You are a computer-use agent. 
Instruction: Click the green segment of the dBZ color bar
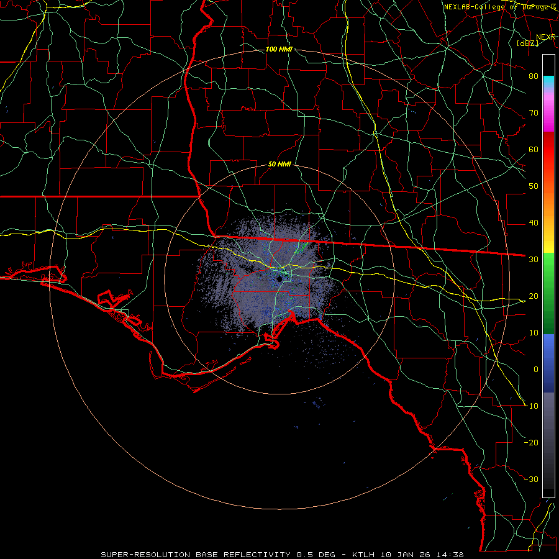click(548, 293)
